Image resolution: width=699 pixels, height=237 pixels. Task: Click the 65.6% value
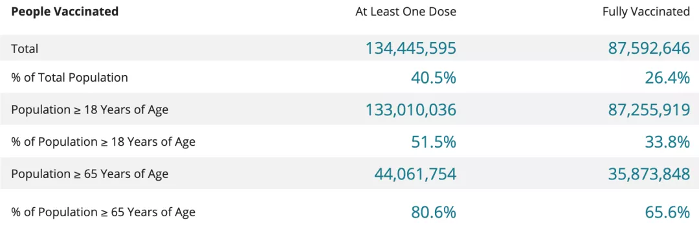[x=667, y=212]
